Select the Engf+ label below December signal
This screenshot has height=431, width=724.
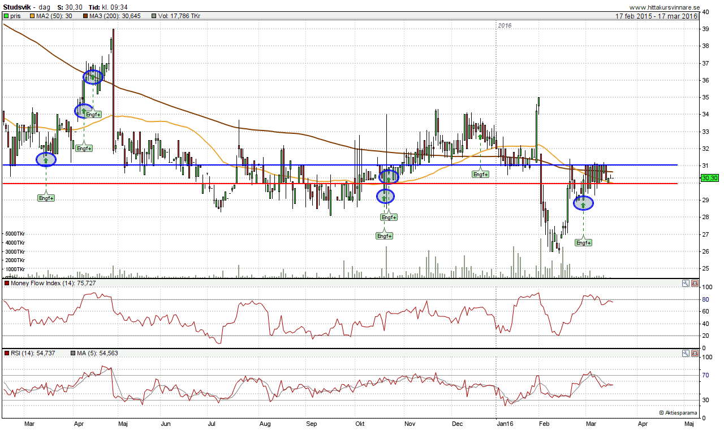[481, 175]
